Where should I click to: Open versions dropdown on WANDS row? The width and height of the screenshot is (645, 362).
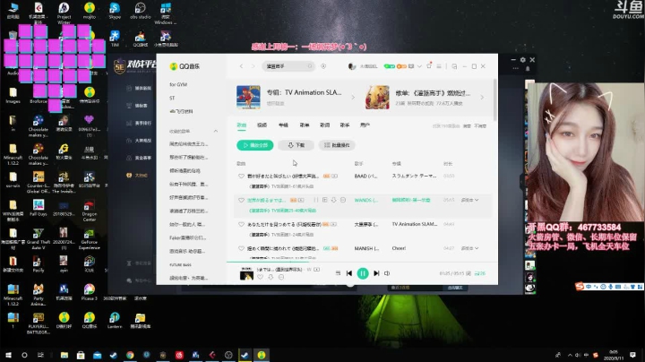[x=469, y=200]
